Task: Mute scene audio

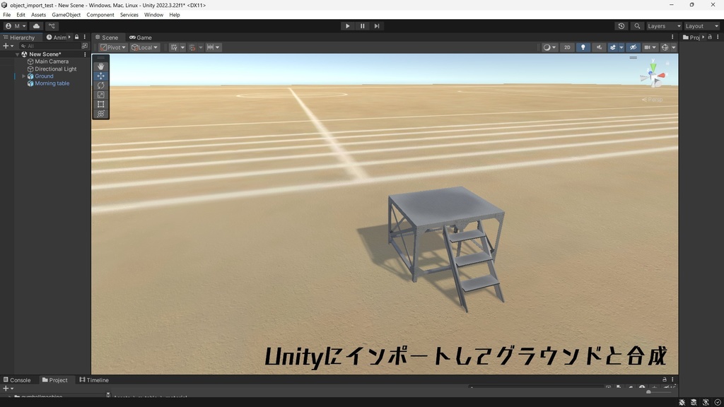Action: coord(599,47)
